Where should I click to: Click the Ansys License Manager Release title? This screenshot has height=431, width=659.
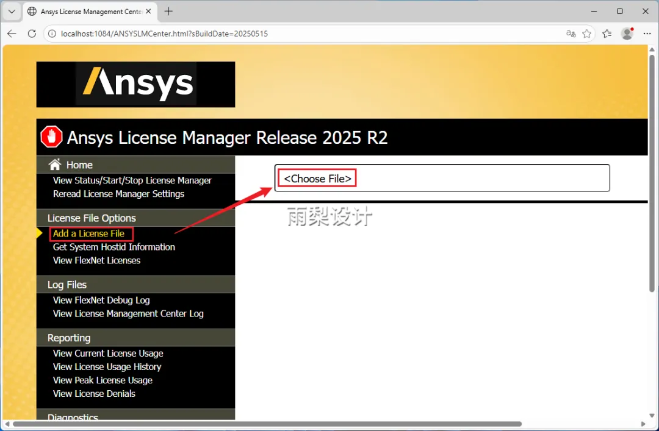coord(227,137)
